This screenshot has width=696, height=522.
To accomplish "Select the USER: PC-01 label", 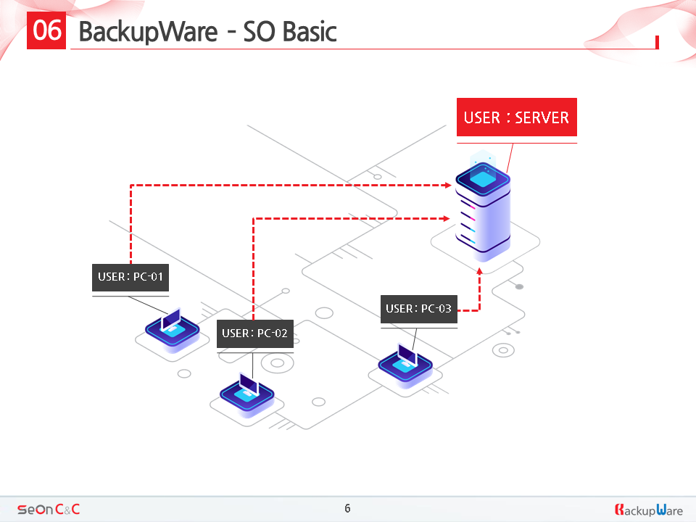I will (130, 278).
